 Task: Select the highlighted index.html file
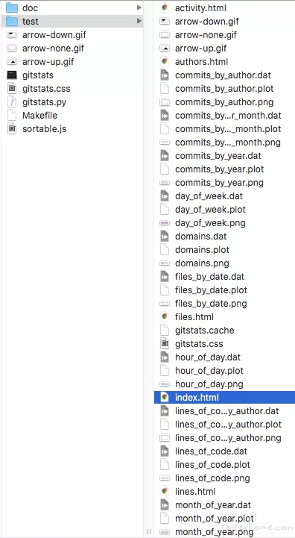pos(224,398)
